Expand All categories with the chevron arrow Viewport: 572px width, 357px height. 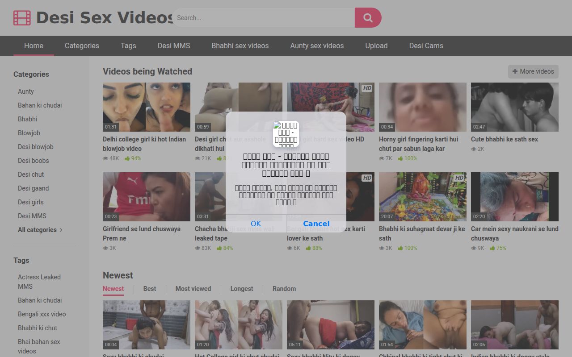pos(61,230)
